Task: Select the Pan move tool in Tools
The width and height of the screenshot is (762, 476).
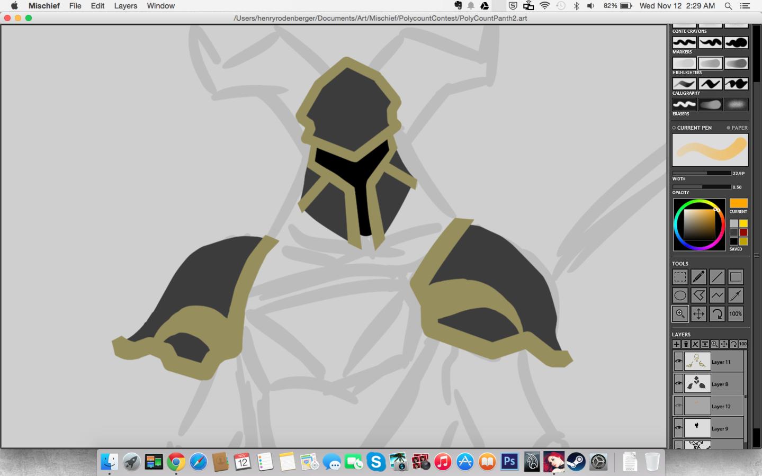Action: click(698, 314)
